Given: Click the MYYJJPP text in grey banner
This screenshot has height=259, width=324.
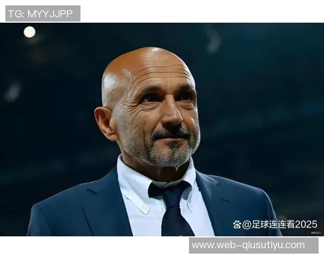Looking at the screenshot, I should (x=50, y=14).
